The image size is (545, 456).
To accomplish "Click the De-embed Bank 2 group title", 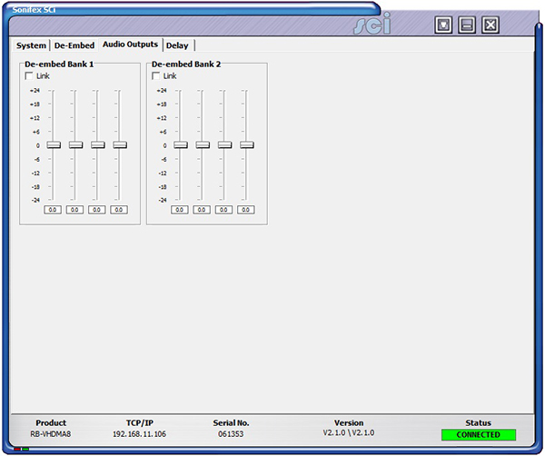I will tap(186, 64).
